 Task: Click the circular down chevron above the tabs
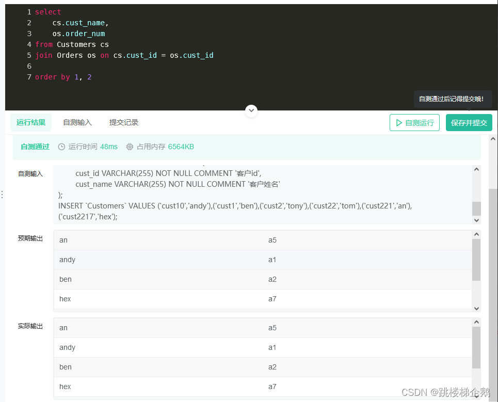click(x=251, y=110)
